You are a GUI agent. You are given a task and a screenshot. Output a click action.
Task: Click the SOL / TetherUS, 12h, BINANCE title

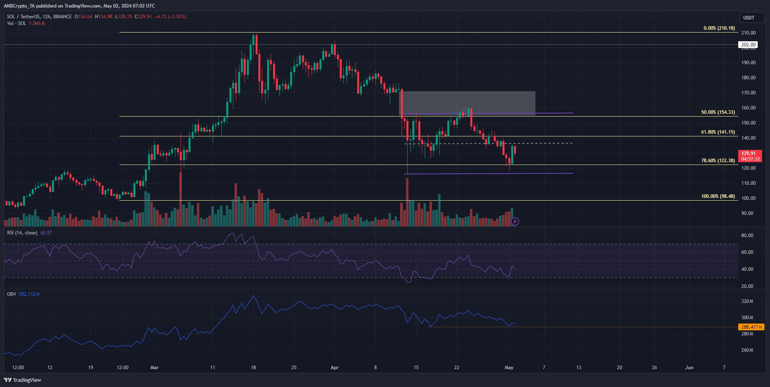coord(39,17)
